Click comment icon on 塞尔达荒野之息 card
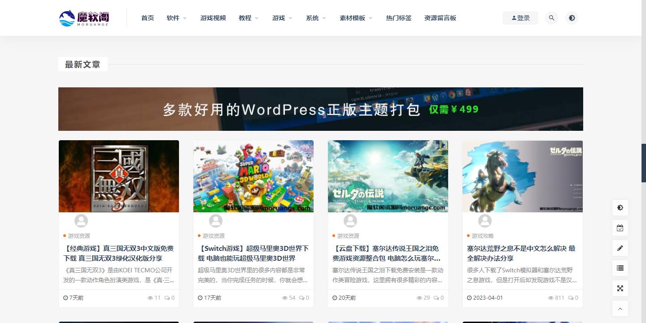The height and width of the screenshot is (323, 646). [571, 298]
